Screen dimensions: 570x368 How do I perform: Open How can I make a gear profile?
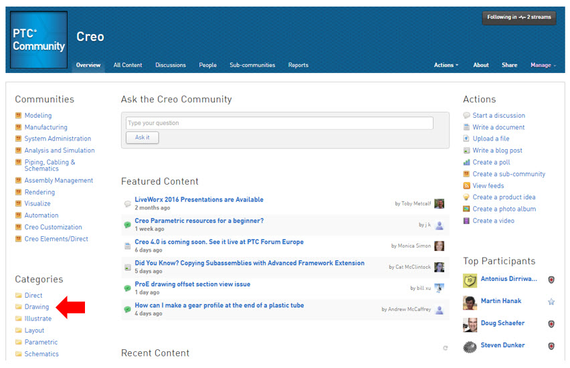pyautogui.click(x=219, y=305)
